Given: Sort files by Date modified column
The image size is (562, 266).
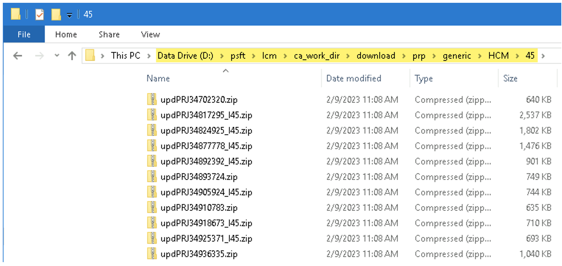Looking at the screenshot, I should point(354,78).
